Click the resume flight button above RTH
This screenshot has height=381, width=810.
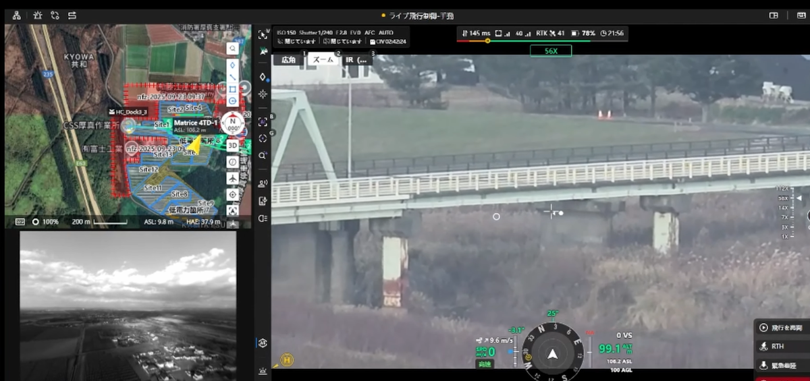pos(782,328)
